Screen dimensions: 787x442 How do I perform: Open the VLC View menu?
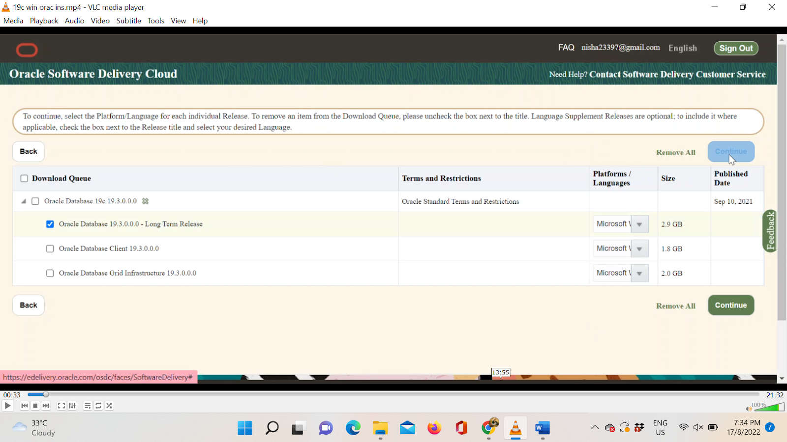pyautogui.click(x=178, y=21)
